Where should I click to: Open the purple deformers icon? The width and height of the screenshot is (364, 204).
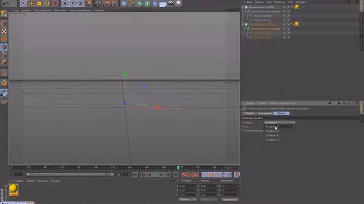click(x=155, y=3)
